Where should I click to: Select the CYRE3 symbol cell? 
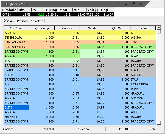tap(9, 15)
